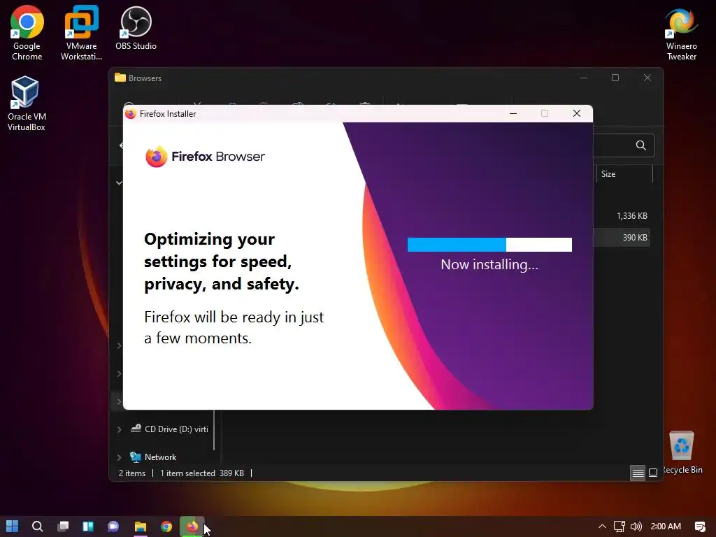Viewport: 716px width, 537px height.
Task: Open File Explorer taskbar icon
Action: 140,527
